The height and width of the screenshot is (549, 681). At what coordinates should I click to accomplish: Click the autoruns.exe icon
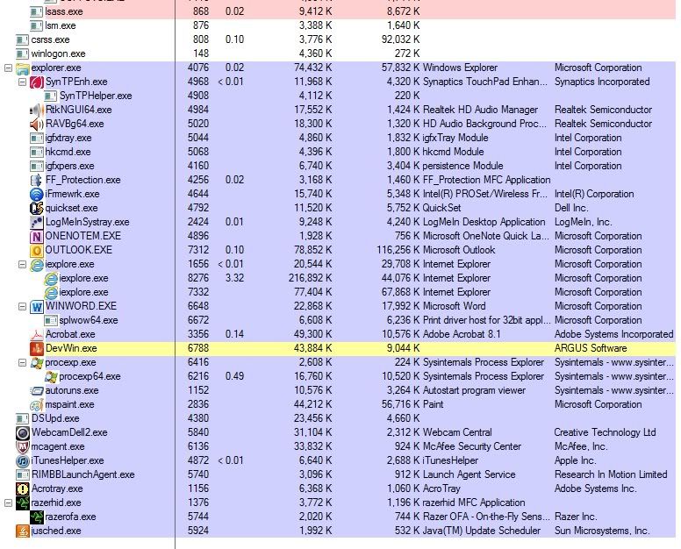(37, 390)
